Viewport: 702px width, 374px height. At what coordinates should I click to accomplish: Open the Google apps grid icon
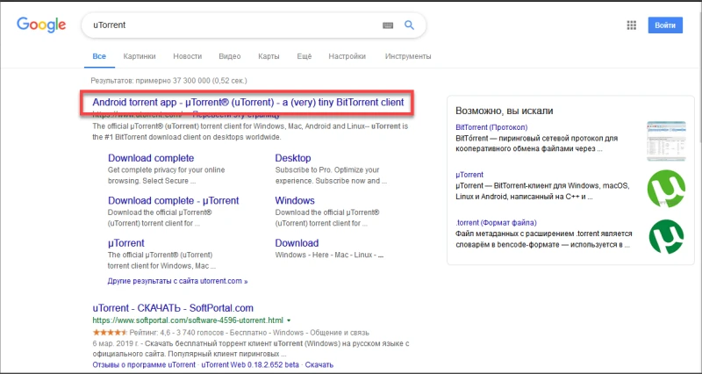631,25
